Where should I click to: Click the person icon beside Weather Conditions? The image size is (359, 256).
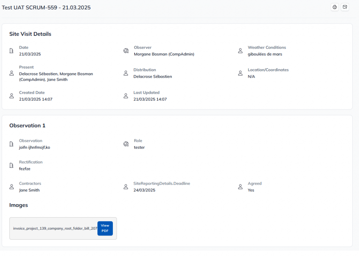click(241, 51)
